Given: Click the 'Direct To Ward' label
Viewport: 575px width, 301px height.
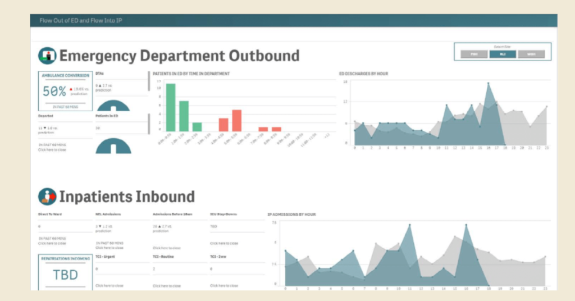Looking at the screenshot, I should (50, 214).
